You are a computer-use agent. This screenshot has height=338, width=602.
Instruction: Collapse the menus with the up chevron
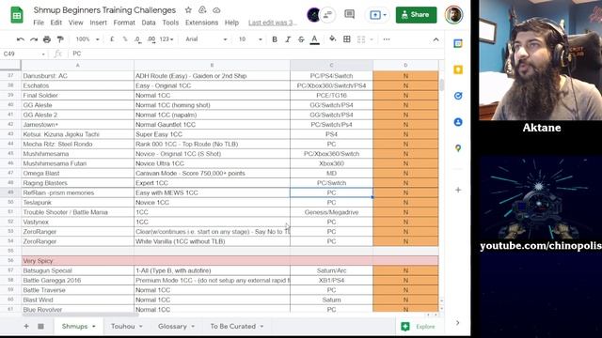tap(436, 39)
